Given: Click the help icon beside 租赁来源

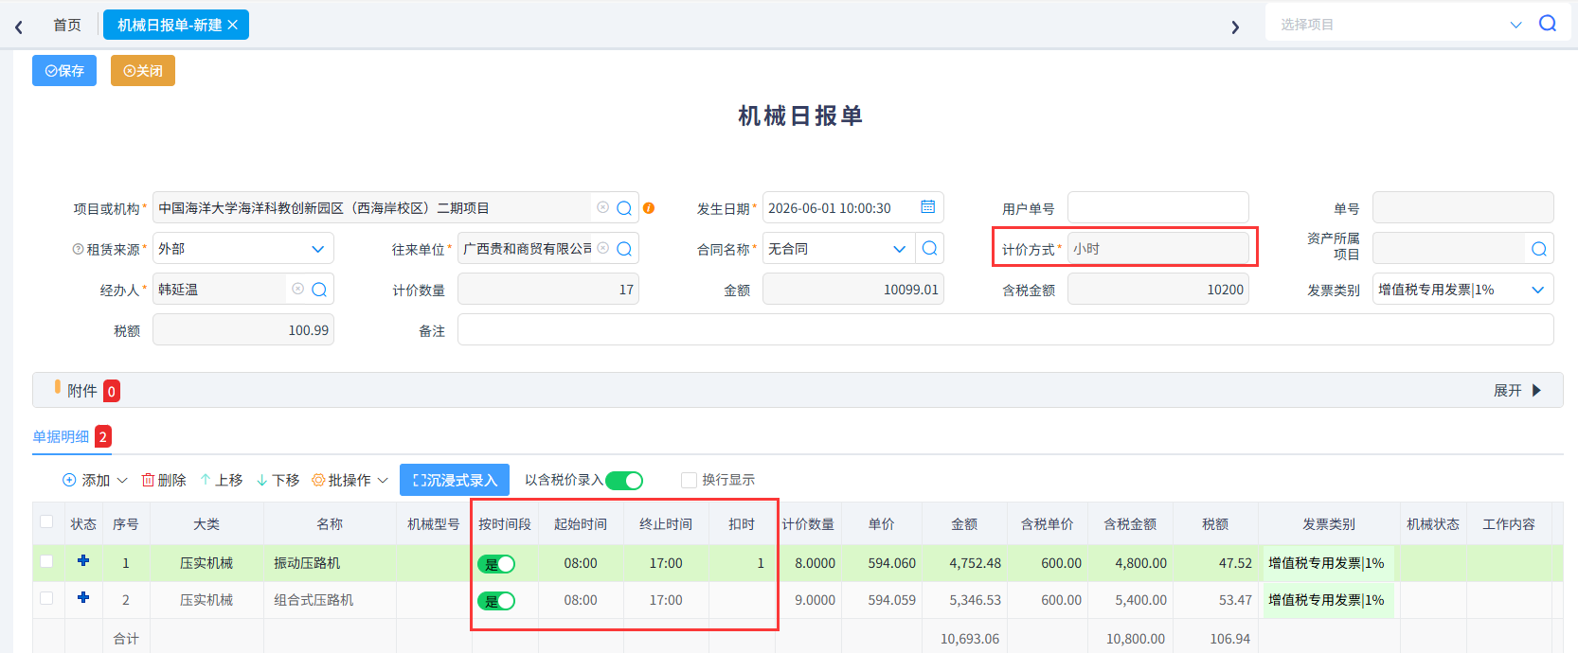Looking at the screenshot, I should [78, 250].
